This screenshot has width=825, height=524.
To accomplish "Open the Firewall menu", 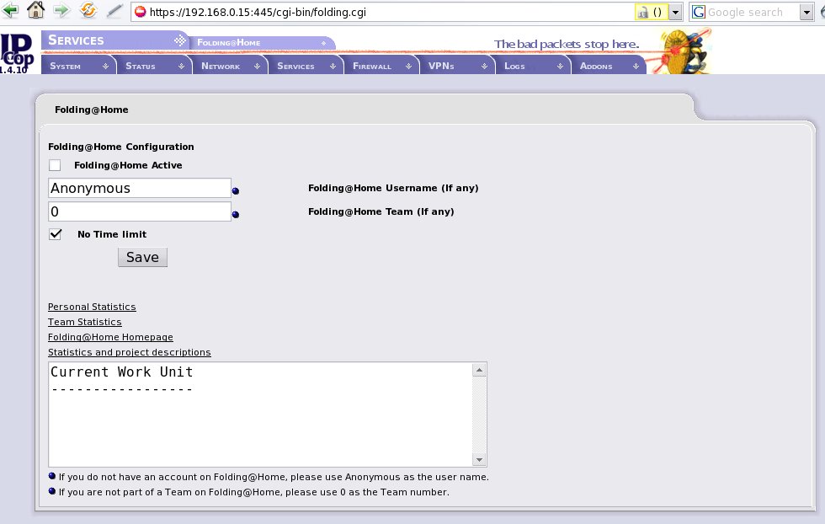I will tap(380, 66).
